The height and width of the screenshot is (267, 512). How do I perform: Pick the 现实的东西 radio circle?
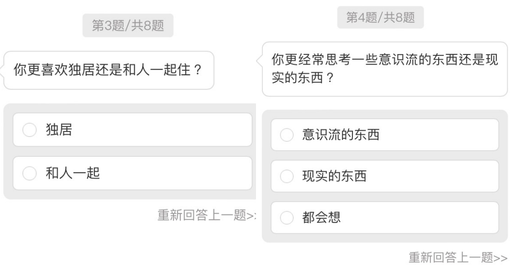pos(287,176)
